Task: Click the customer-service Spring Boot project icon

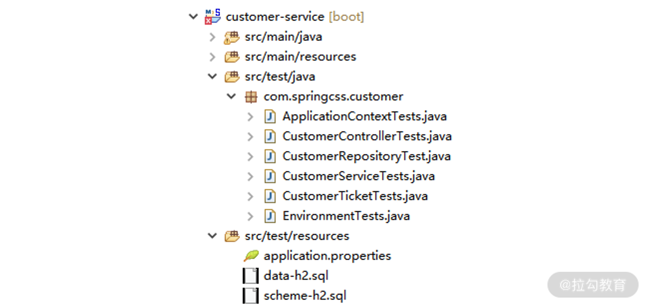Action: [213, 17]
